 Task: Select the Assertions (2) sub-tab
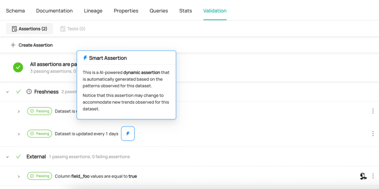click(30, 29)
